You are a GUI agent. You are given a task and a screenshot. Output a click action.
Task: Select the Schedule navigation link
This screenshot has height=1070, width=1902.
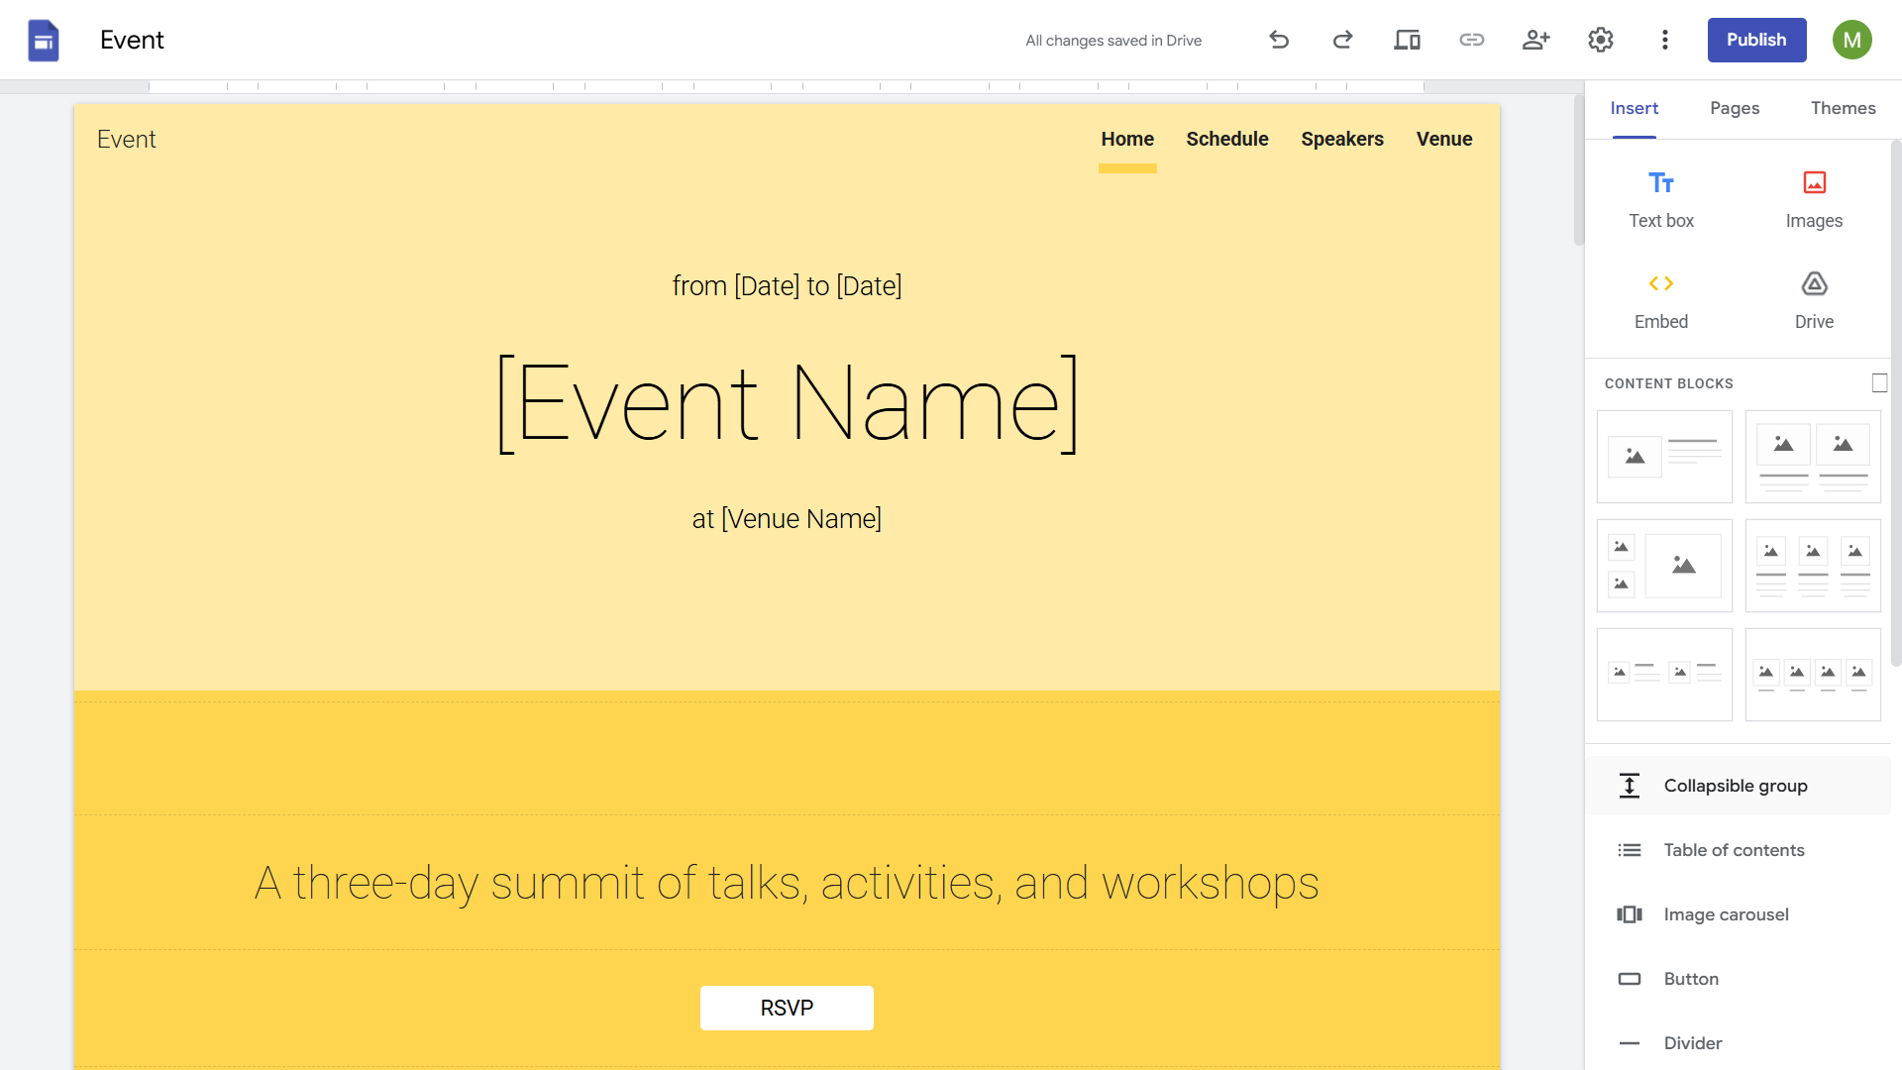point(1226,139)
